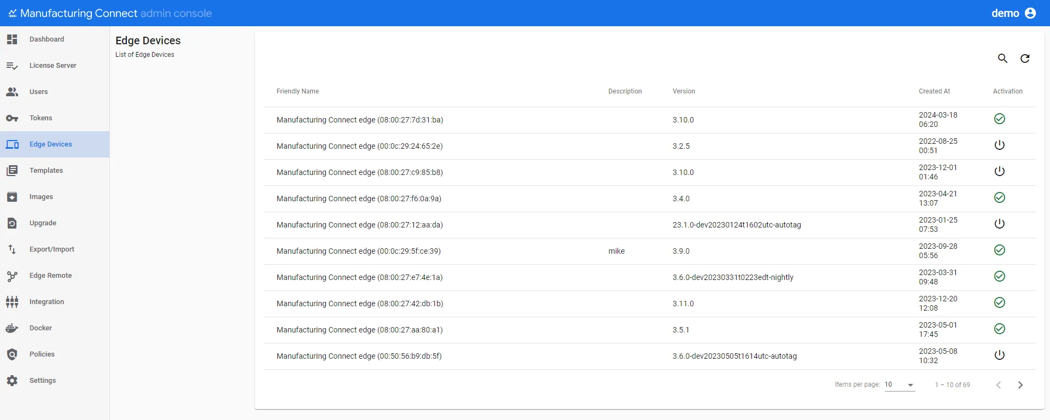Viewport: 1050px width, 420px height.
Task: Click activation checkmark for device 08:00:27:7d:31:ba
Action: 1000,119
